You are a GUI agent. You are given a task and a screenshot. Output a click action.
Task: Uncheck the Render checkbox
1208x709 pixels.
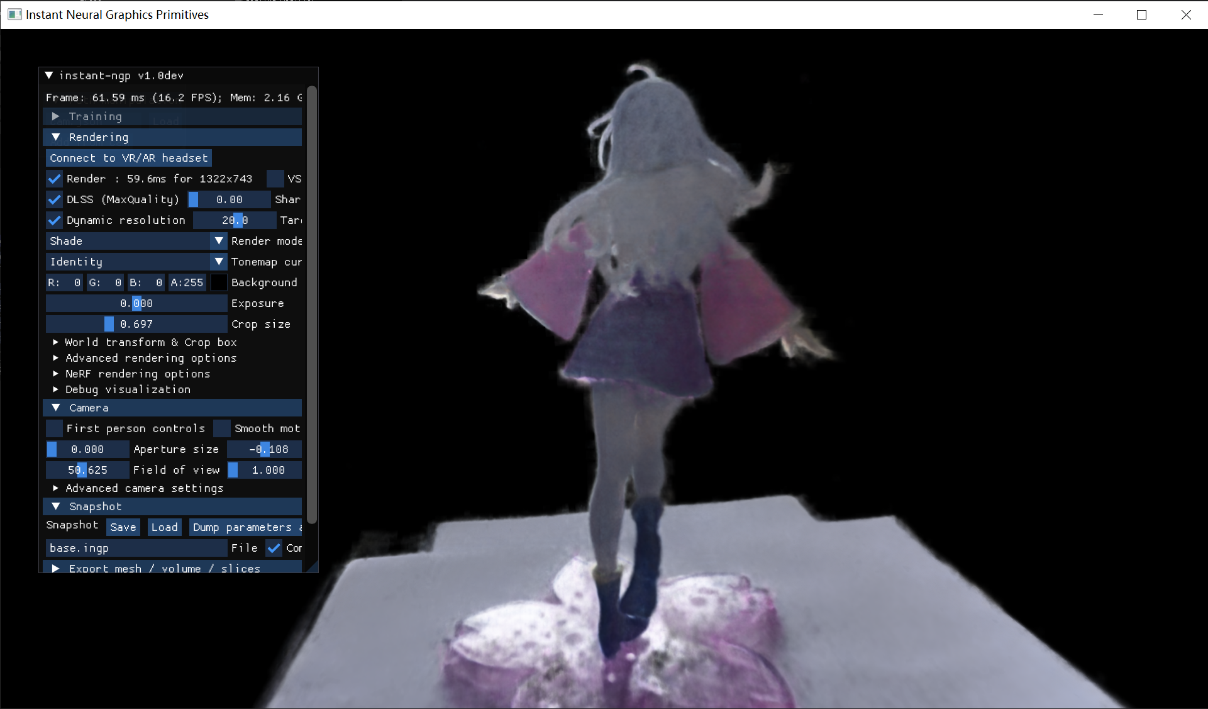(55, 179)
